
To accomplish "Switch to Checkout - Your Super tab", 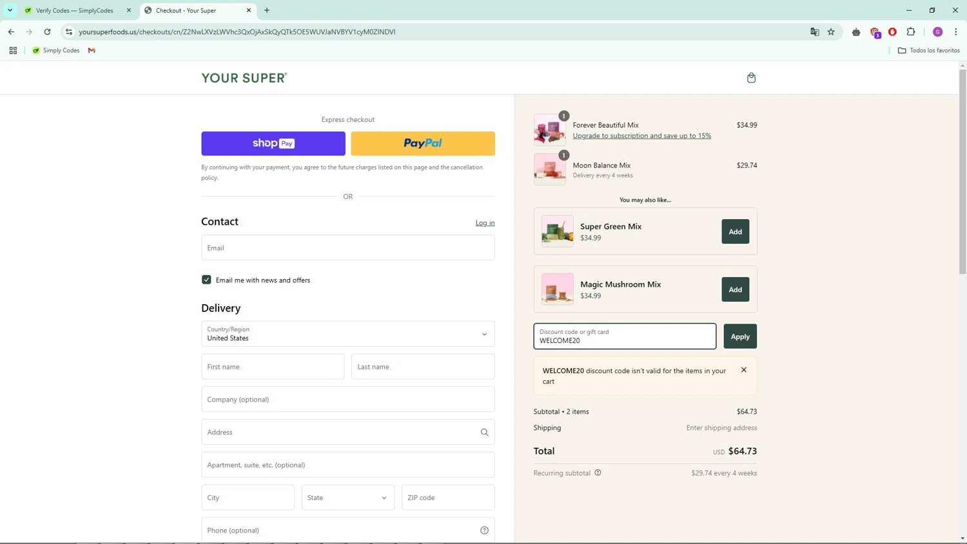I will point(197,10).
